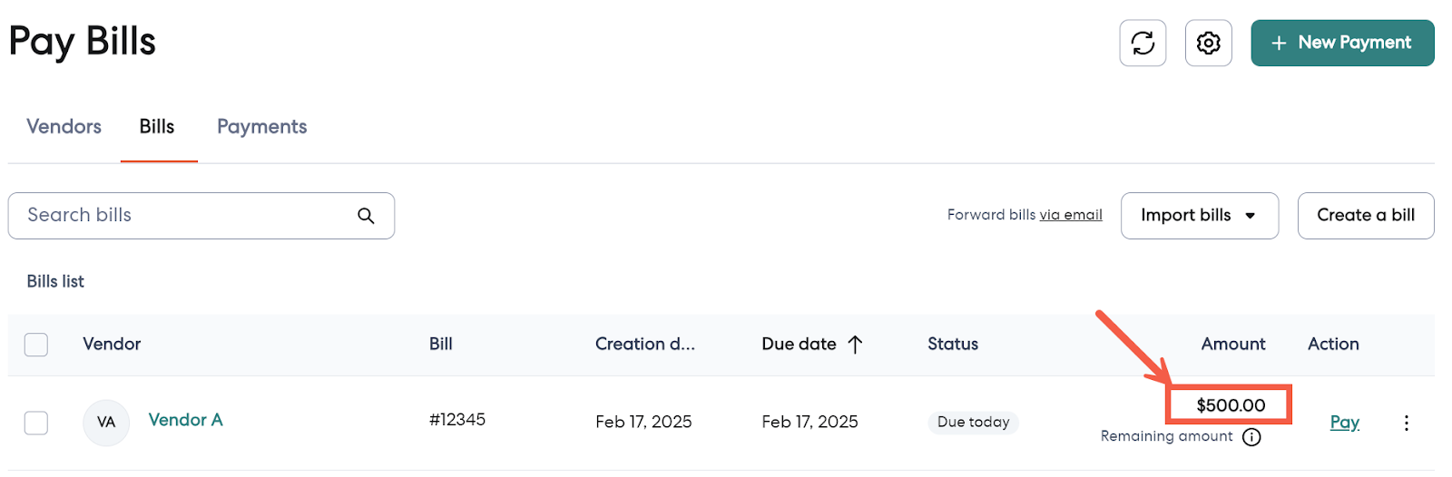The image size is (1452, 477).
Task: Open the settings gear icon
Action: tap(1208, 43)
